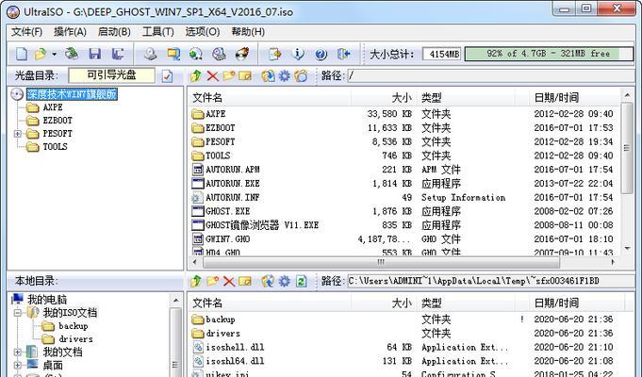Click the Save As toolbar icon
The image size is (642, 377).
pos(118,54)
